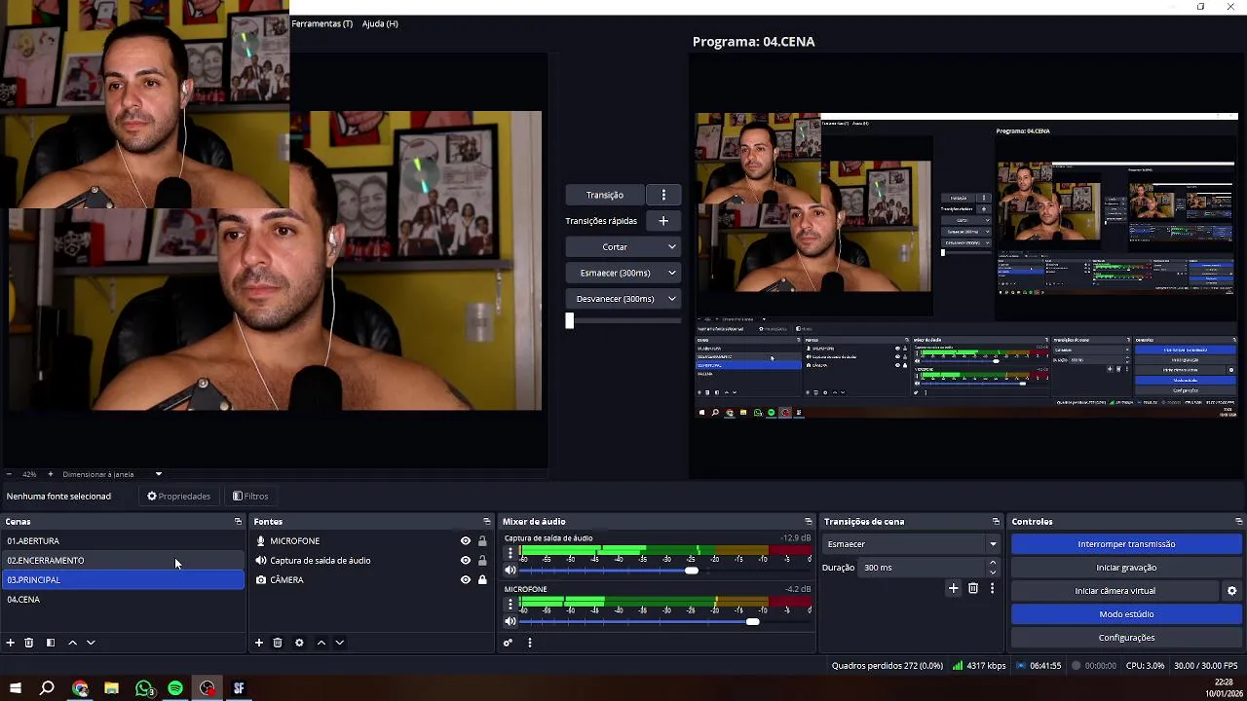Select the 01.ABERTURA scene
The image size is (1247, 701).
click(123, 541)
